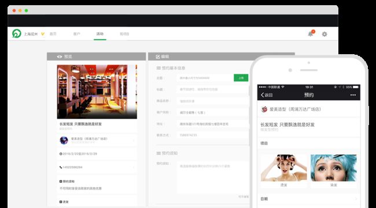The image size is (376, 208).
Task: Switch to the 短信 tab
Action: pos(124,34)
